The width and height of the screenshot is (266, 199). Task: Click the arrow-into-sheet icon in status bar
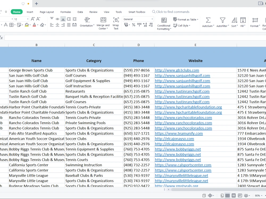(222, 196)
